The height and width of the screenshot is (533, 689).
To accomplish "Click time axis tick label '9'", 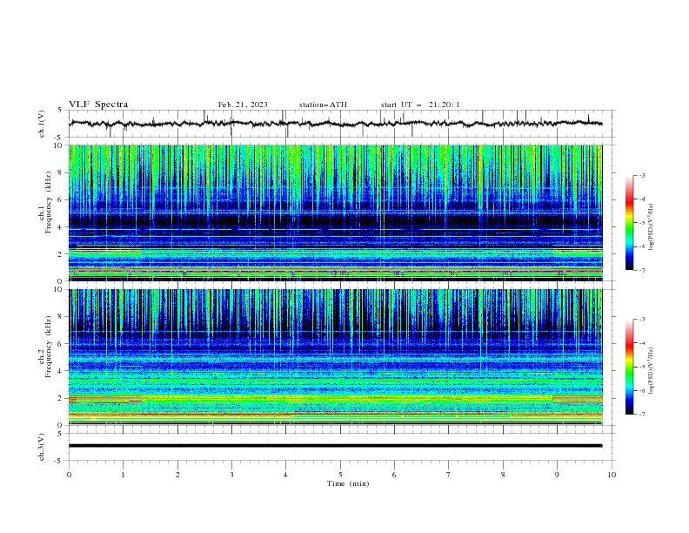I will pyautogui.click(x=557, y=475).
